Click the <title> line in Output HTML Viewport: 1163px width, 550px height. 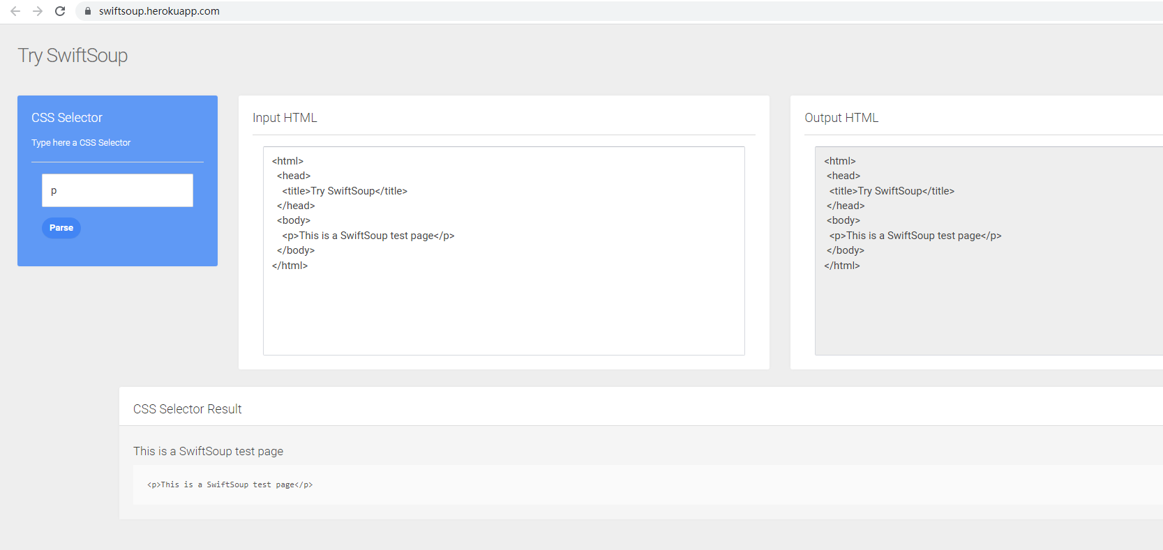892,191
